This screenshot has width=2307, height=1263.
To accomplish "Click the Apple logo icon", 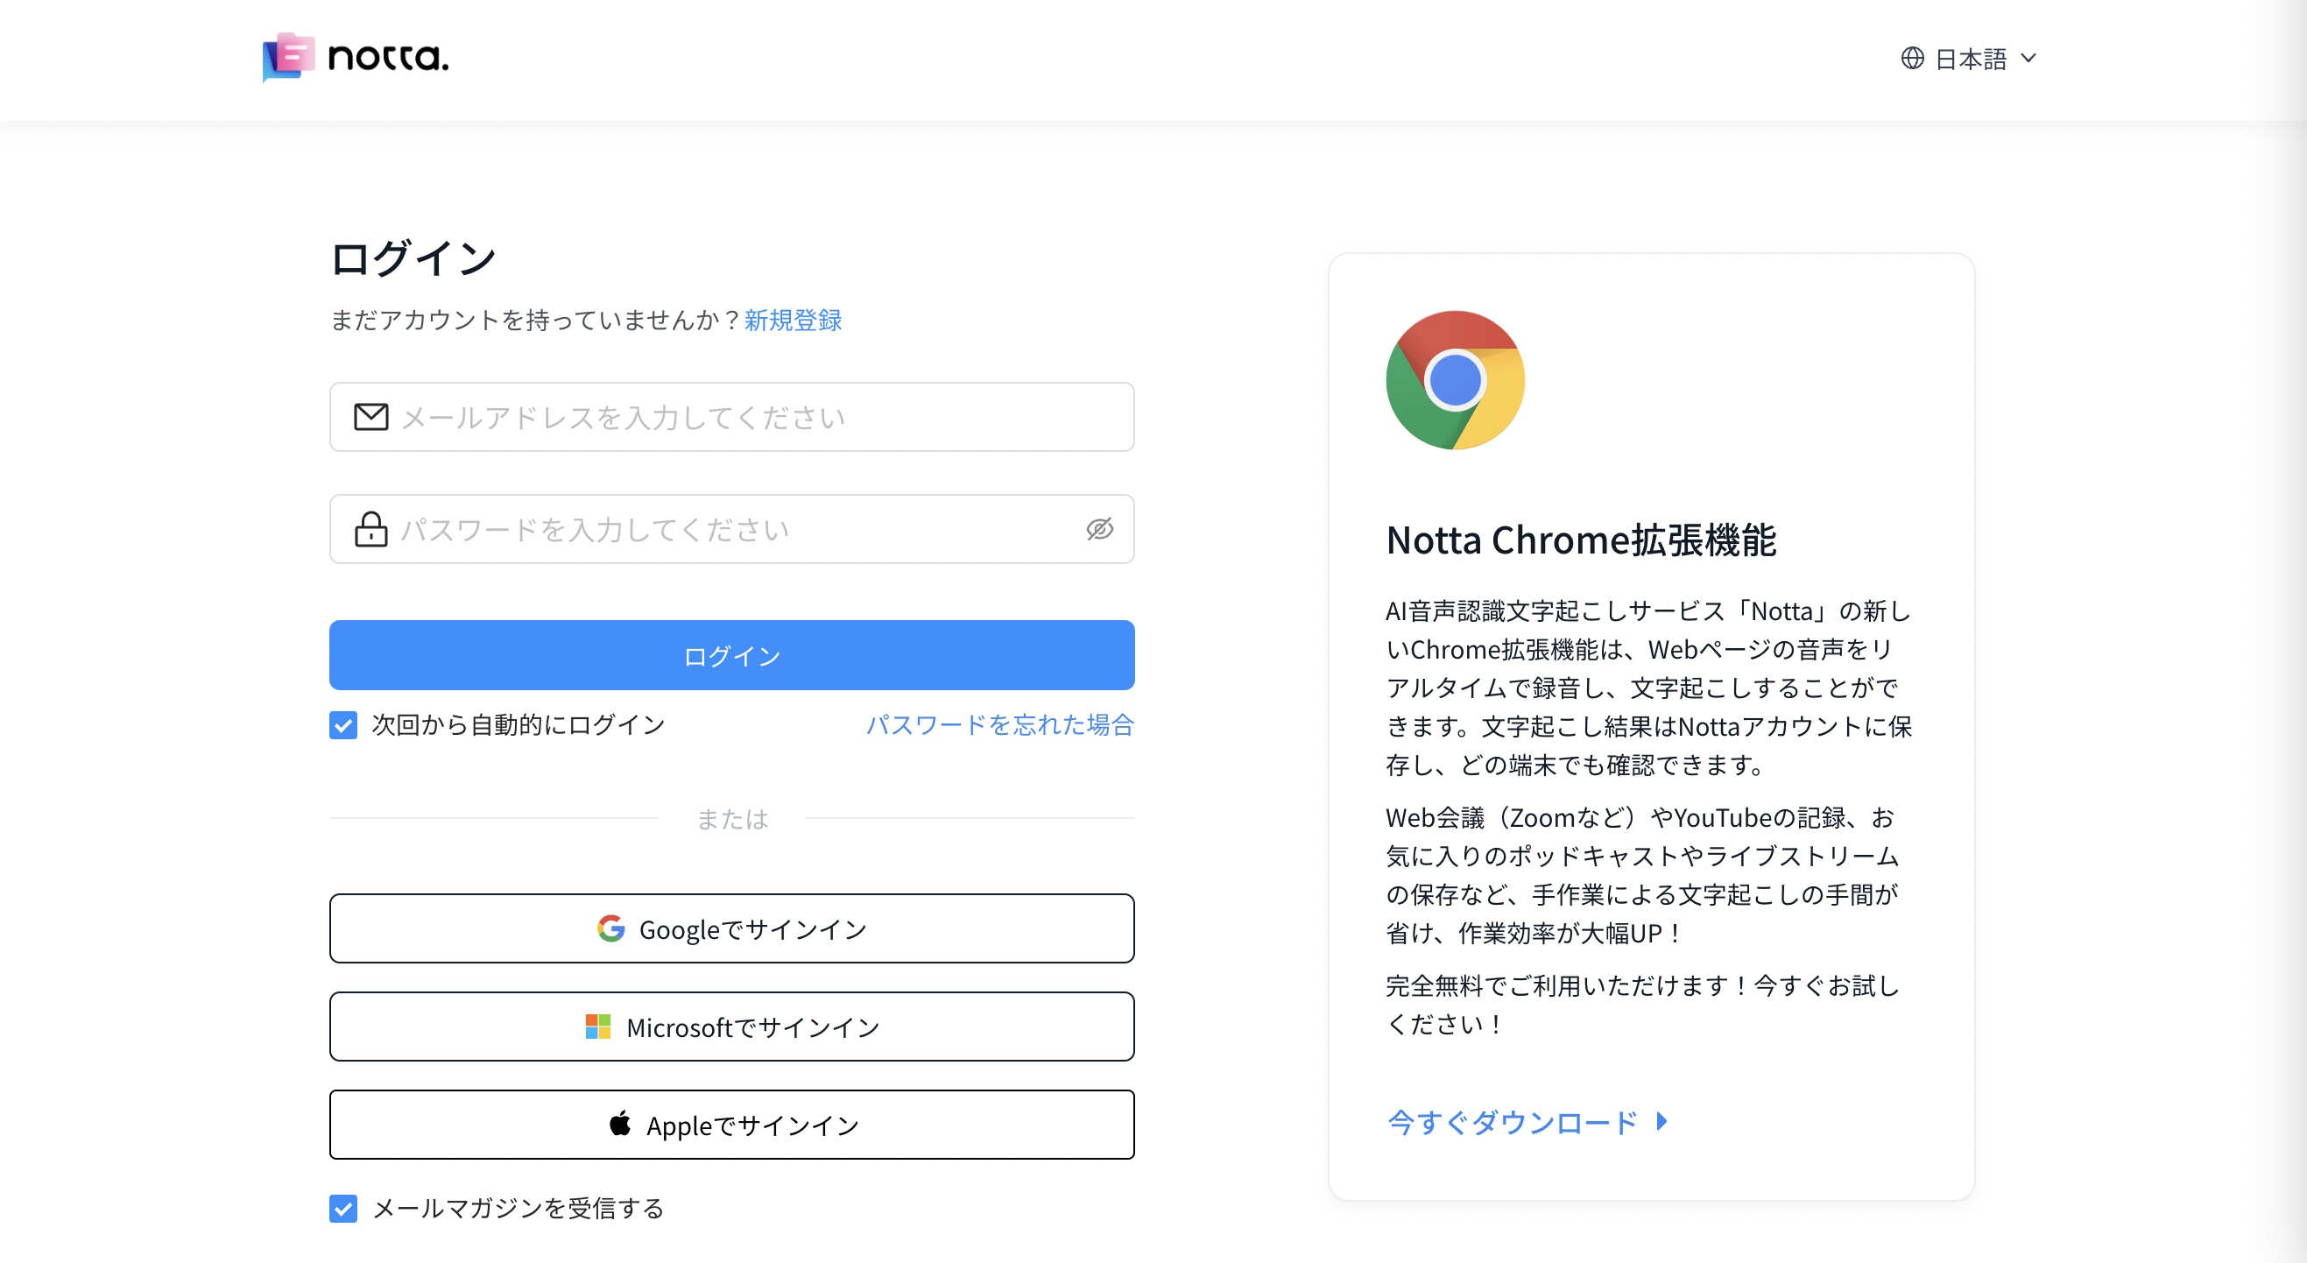I will pos(620,1123).
